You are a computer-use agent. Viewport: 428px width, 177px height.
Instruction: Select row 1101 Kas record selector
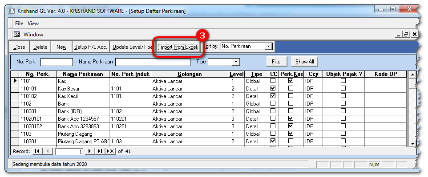point(15,81)
